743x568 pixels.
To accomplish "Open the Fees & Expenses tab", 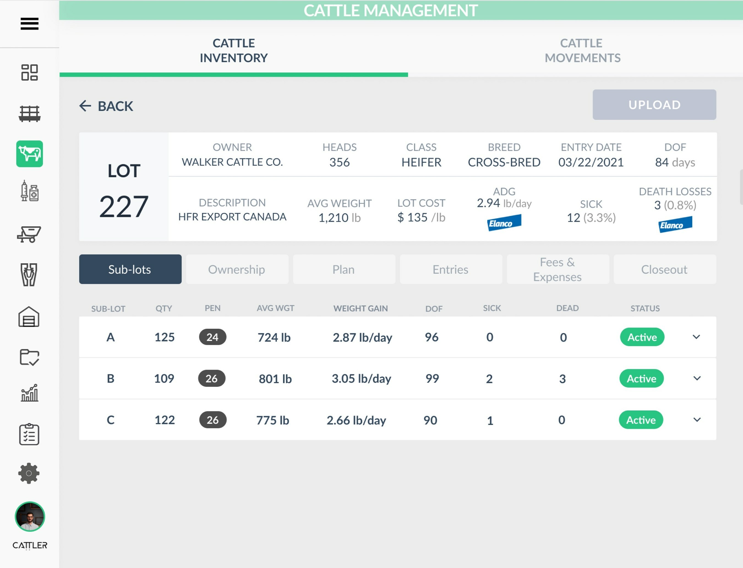I will click(x=557, y=270).
